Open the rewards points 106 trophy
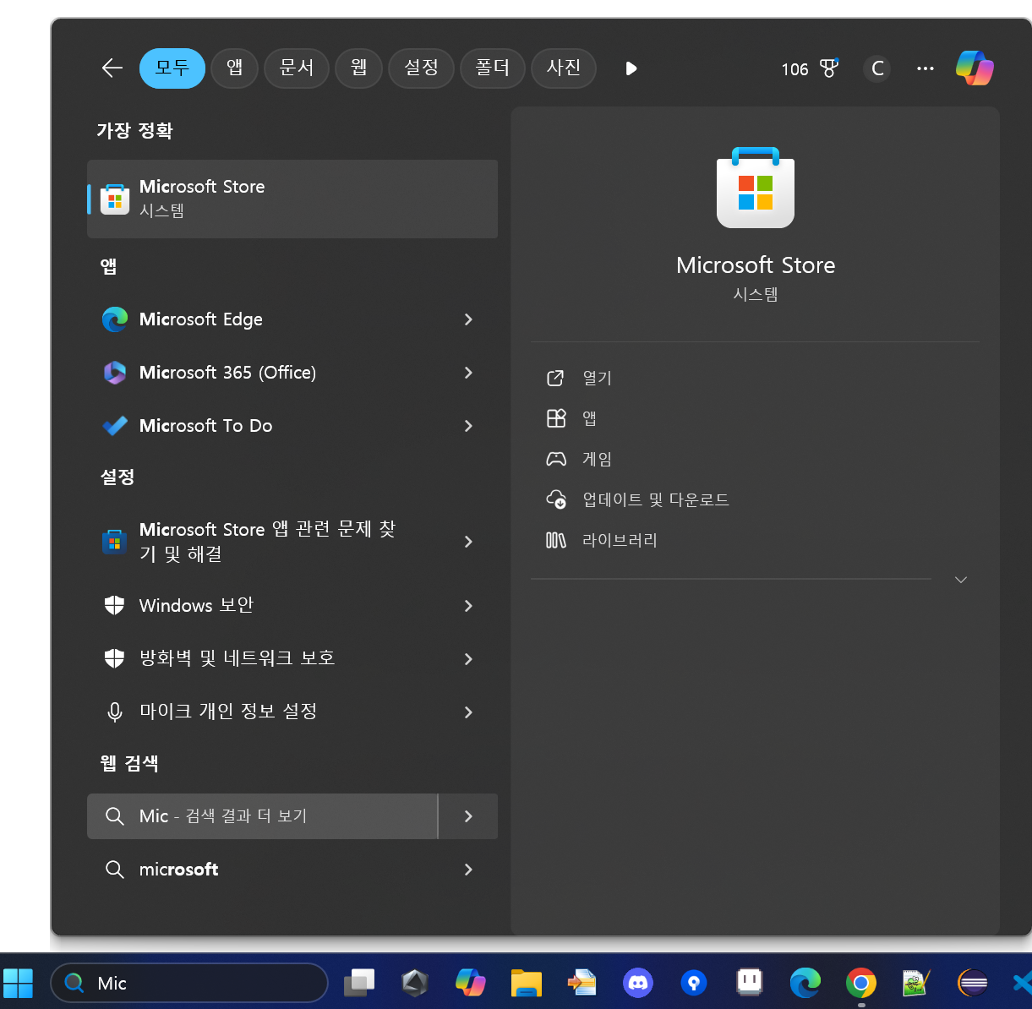 pos(810,68)
